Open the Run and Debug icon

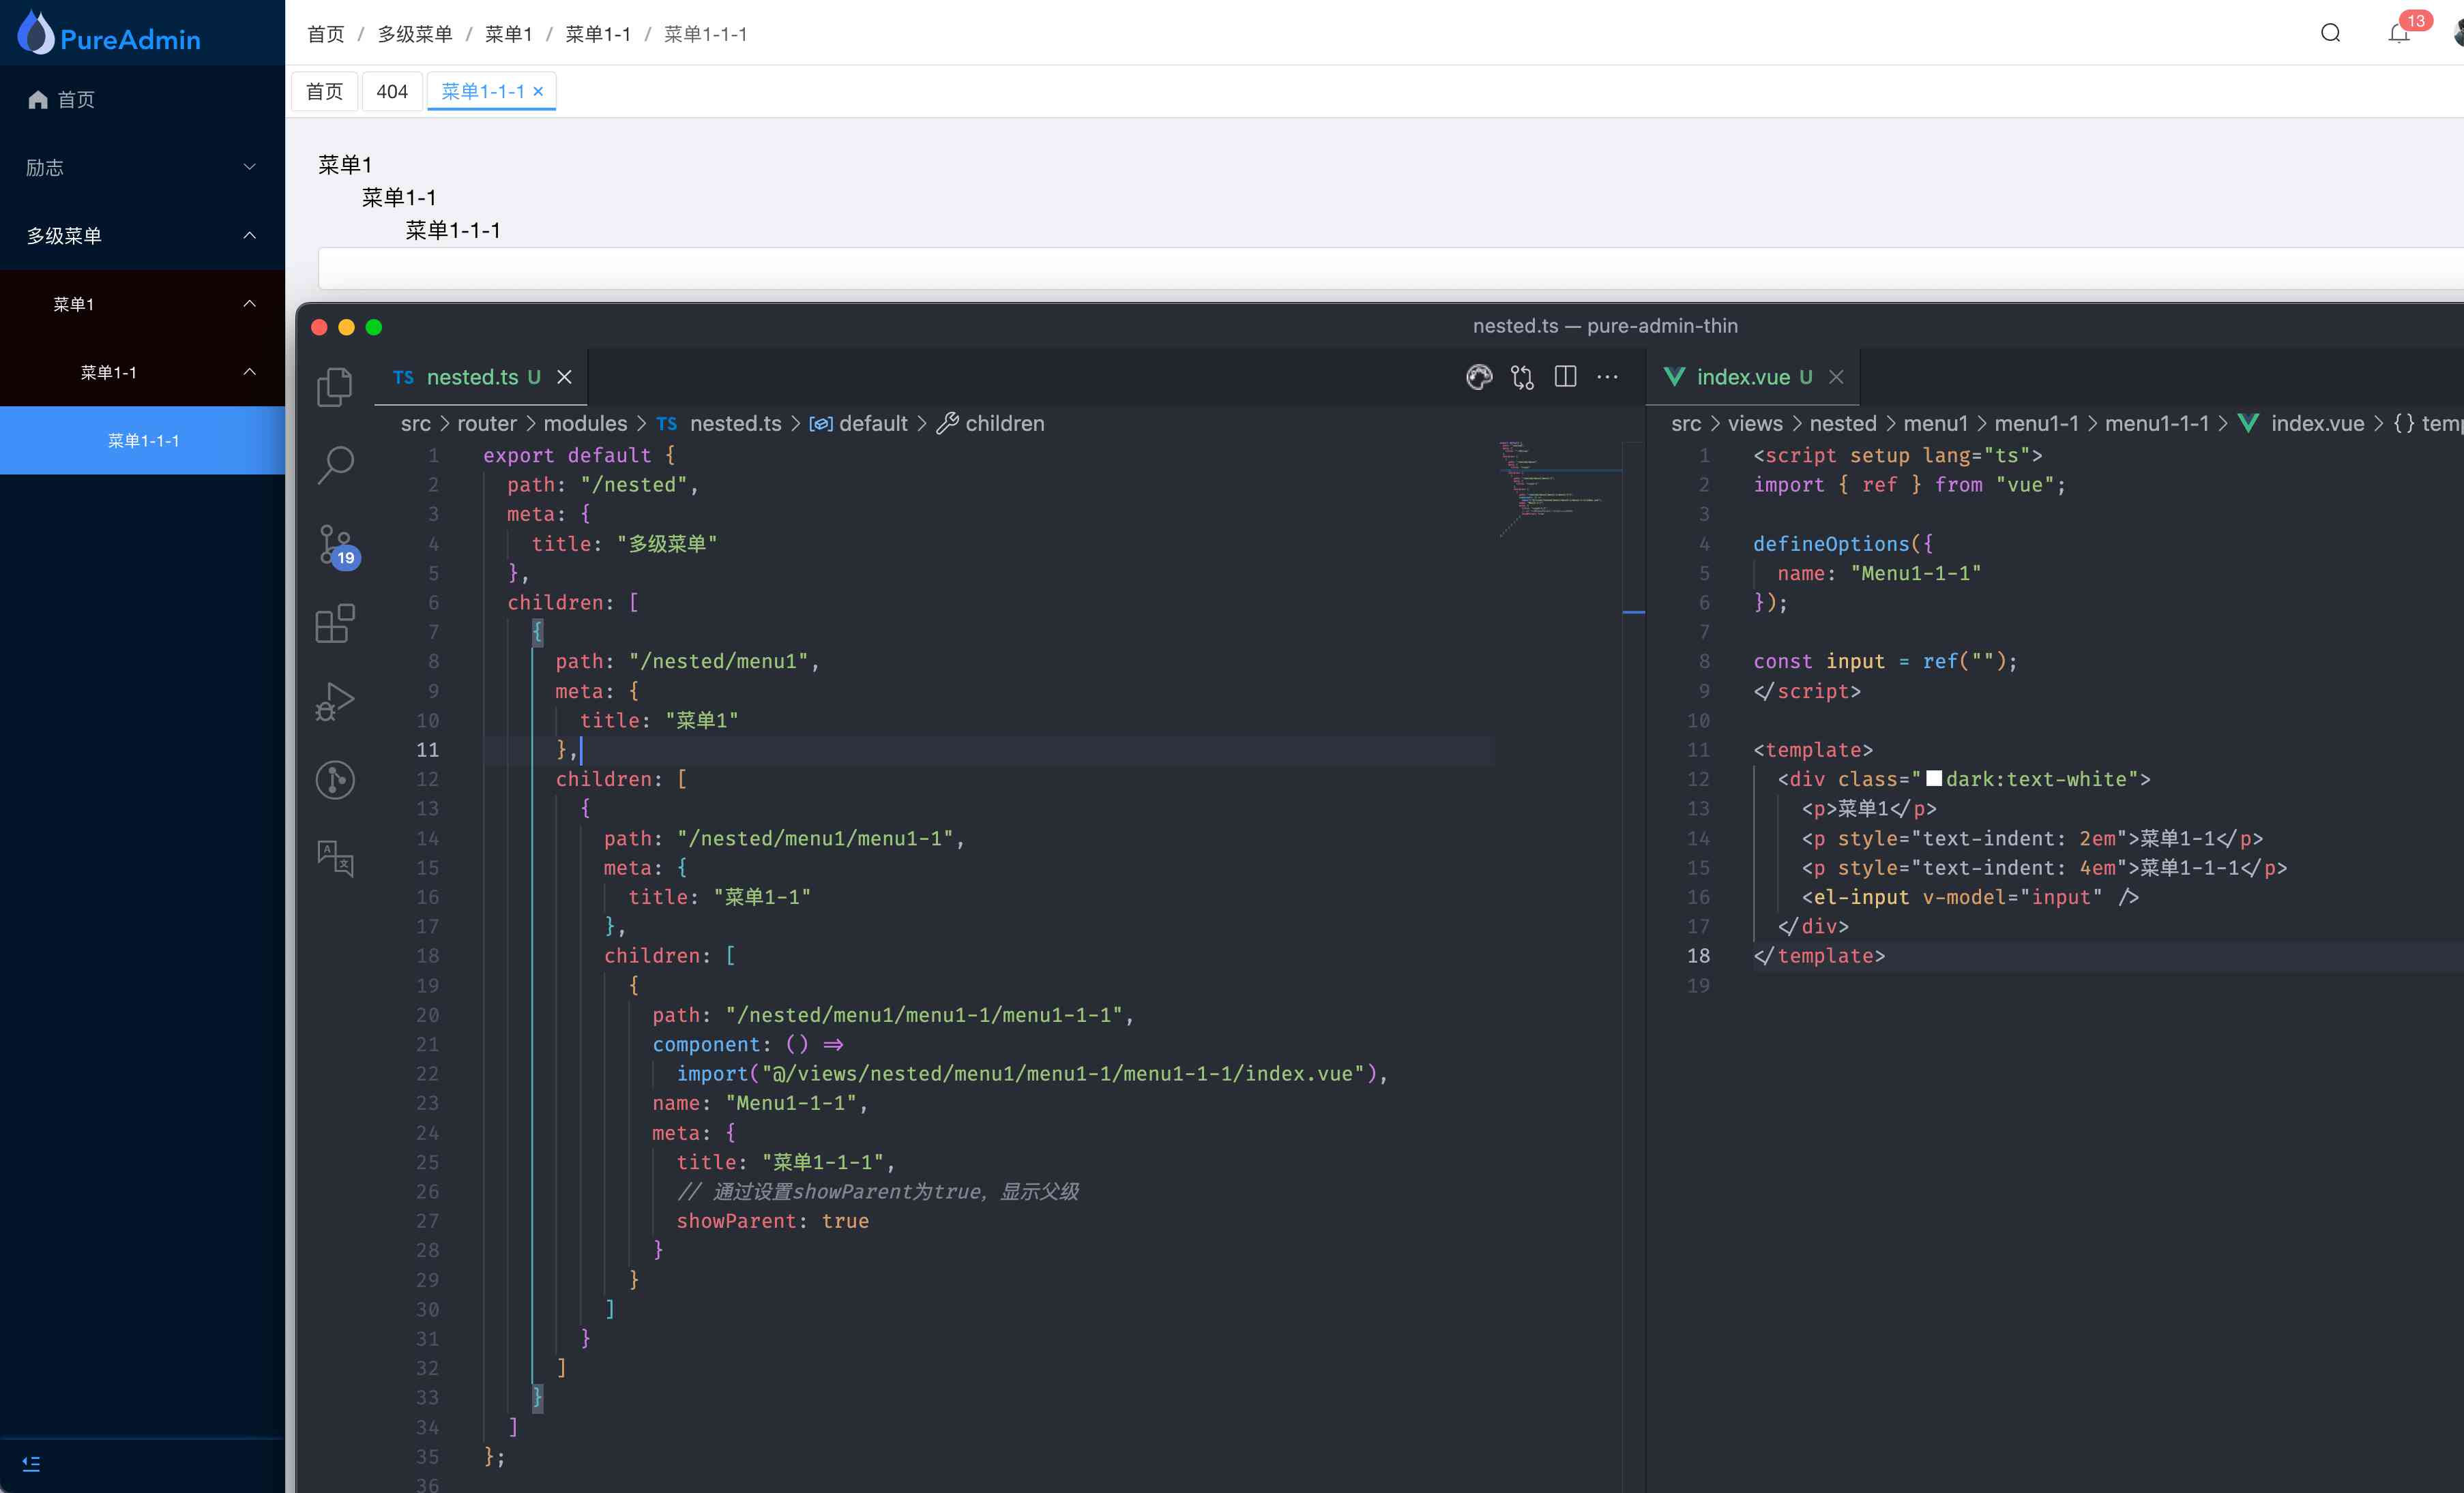click(335, 702)
